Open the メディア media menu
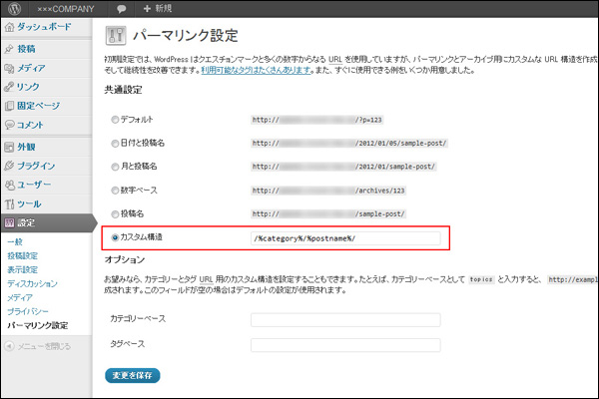 [x=36, y=68]
